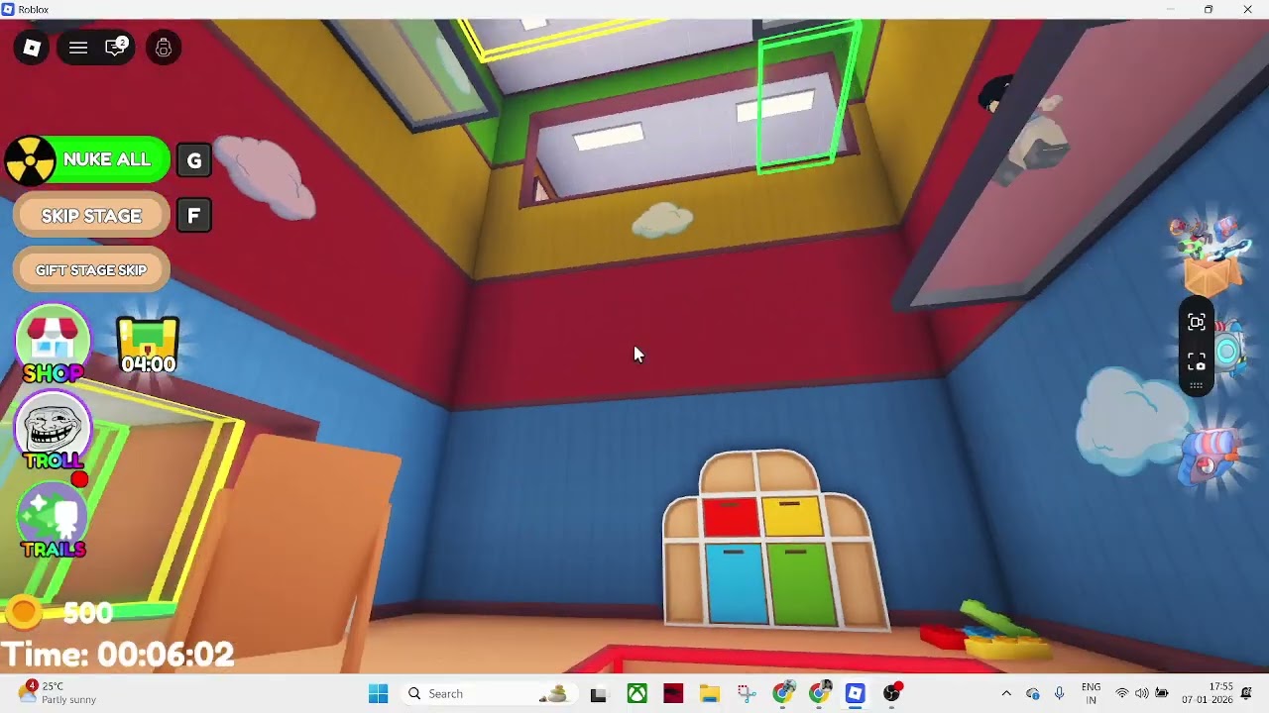This screenshot has height=713, width=1269.
Task: Open the TROLL face menu
Action: pyautogui.click(x=53, y=432)
